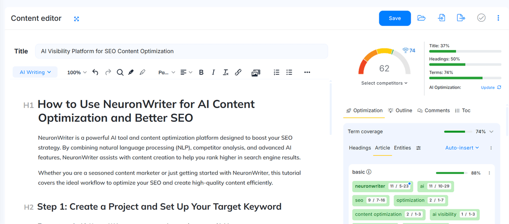Switch to the Optimization tab
The width and height of the screenshot is (509, 224).
364,111
